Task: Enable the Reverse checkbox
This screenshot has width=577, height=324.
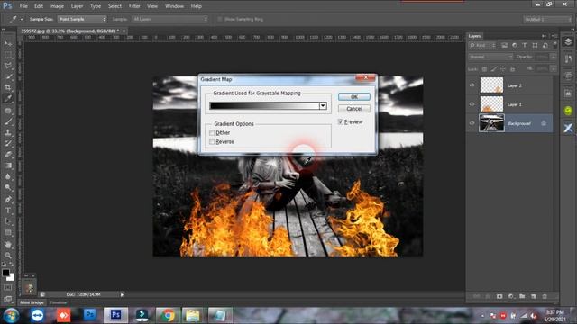Action: [212, 141]
